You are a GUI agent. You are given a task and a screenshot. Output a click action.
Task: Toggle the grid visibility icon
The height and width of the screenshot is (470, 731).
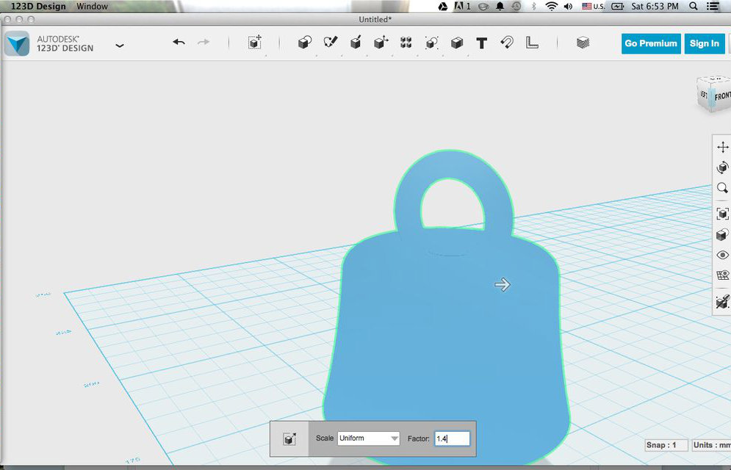pyautogui.click(x=723, y=275)
